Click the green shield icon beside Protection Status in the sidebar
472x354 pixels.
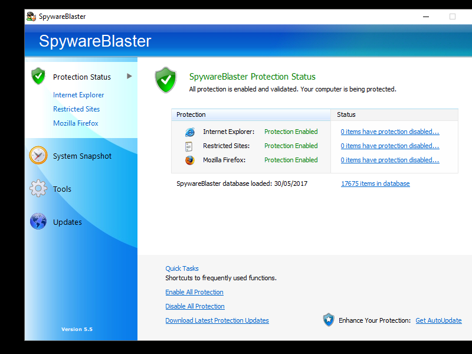pos(38,76)
